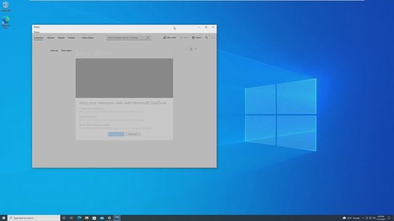The width and height of the screenshot is (394, 221).
Task: Open the Microsoft Edge desktop shortcut
Action: click(x=6, y=23)
